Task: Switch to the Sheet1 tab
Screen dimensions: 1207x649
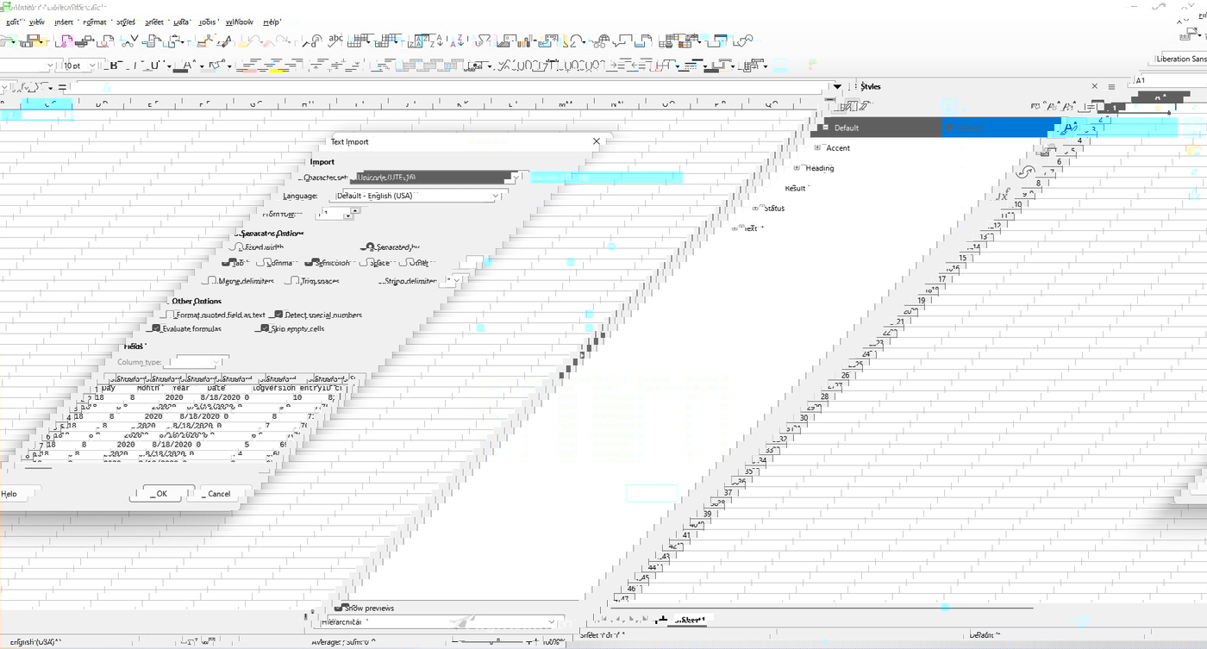Action: 690,619
